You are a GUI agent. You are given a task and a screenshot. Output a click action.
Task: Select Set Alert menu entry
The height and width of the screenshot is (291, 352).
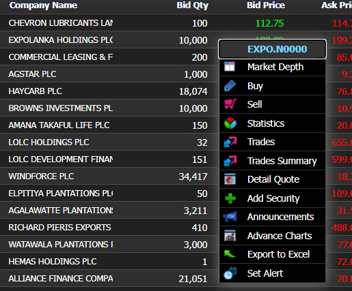[272, 273]
